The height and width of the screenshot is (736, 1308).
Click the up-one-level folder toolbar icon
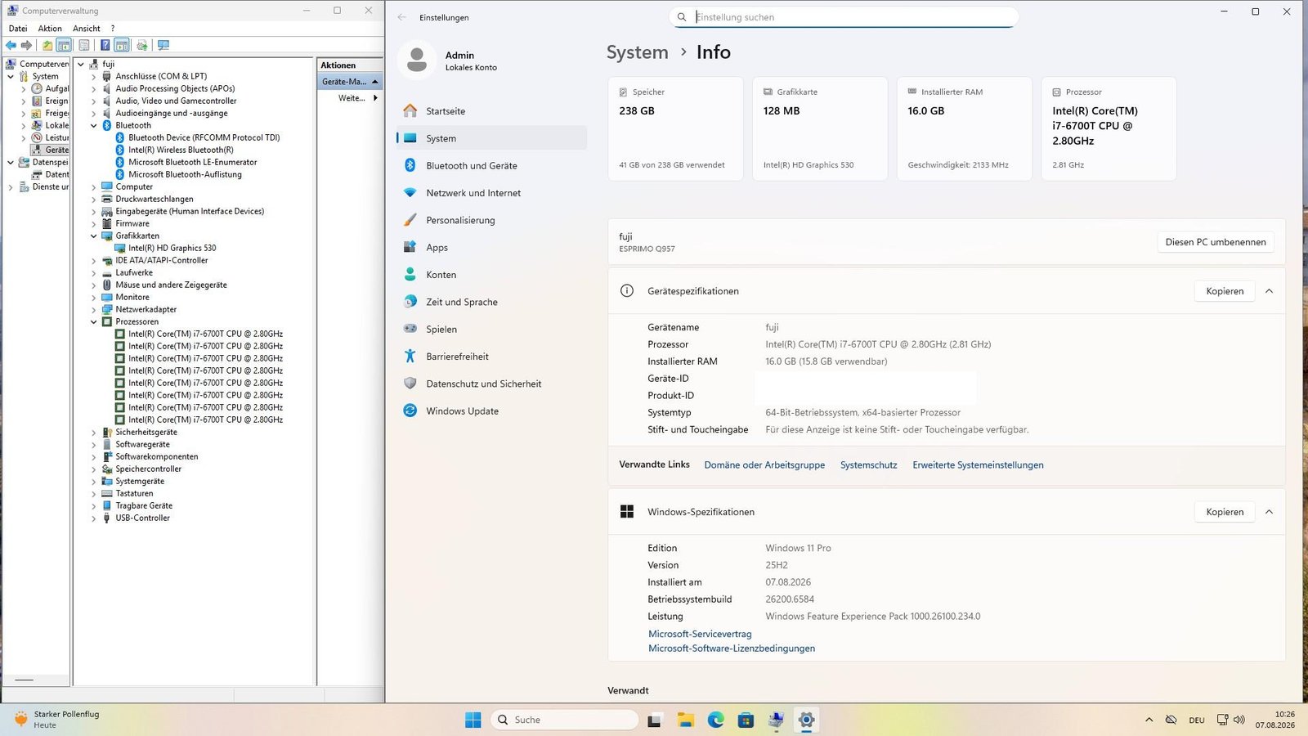tap(47, 45)
